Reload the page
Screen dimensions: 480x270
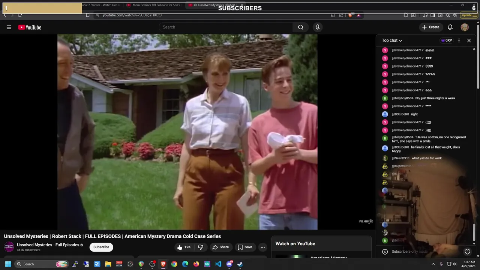20,15
